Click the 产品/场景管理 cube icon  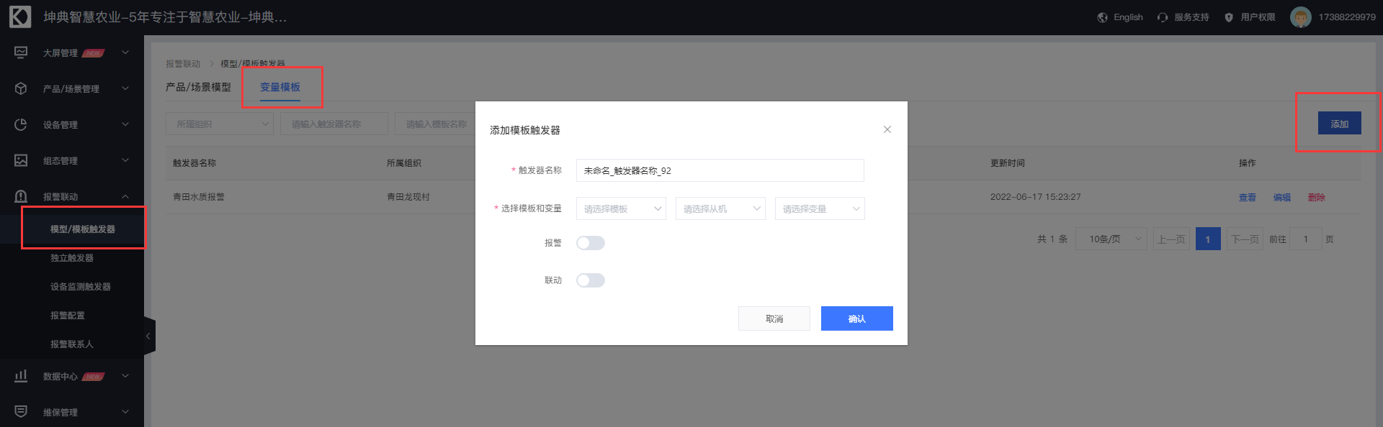pos(21,88)
